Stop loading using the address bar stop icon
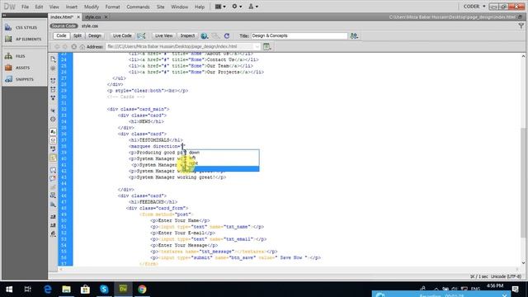 click(x=73, y=46)
